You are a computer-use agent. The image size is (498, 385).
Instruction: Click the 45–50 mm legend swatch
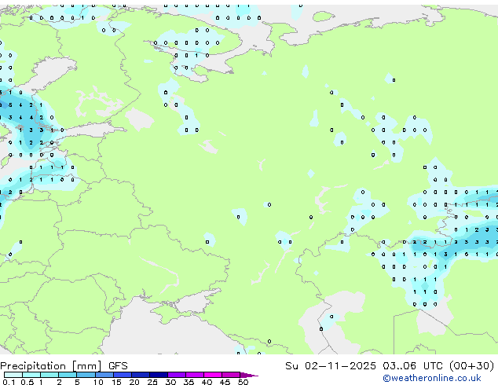(231, 375)
